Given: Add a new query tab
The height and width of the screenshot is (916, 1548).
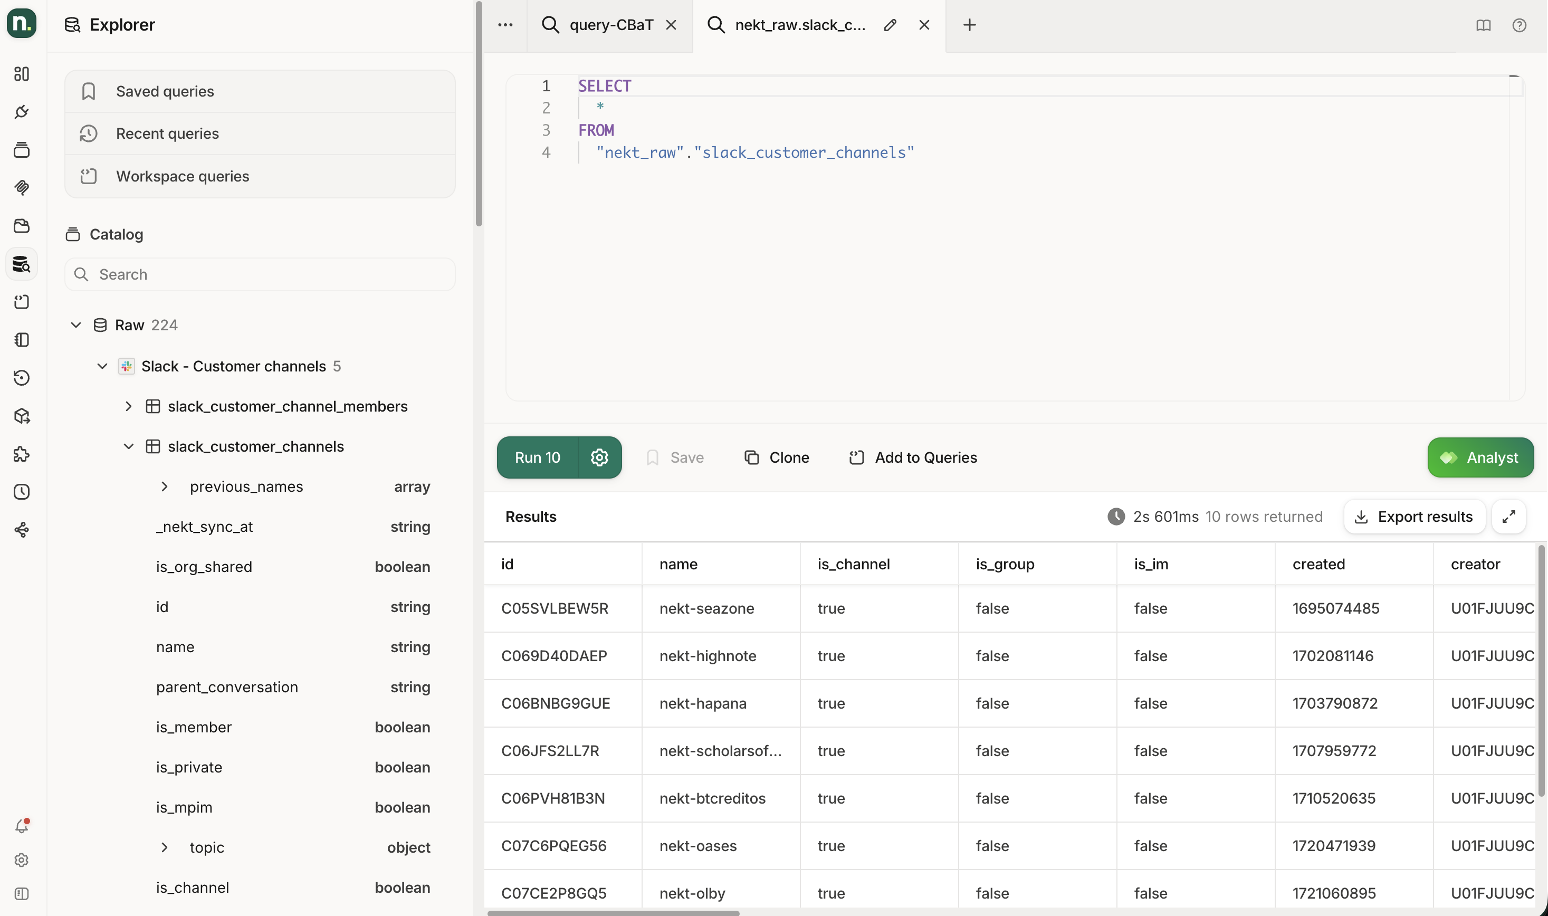Looking at the screenshot, I should pyautogui.click(x=969, y=25).
